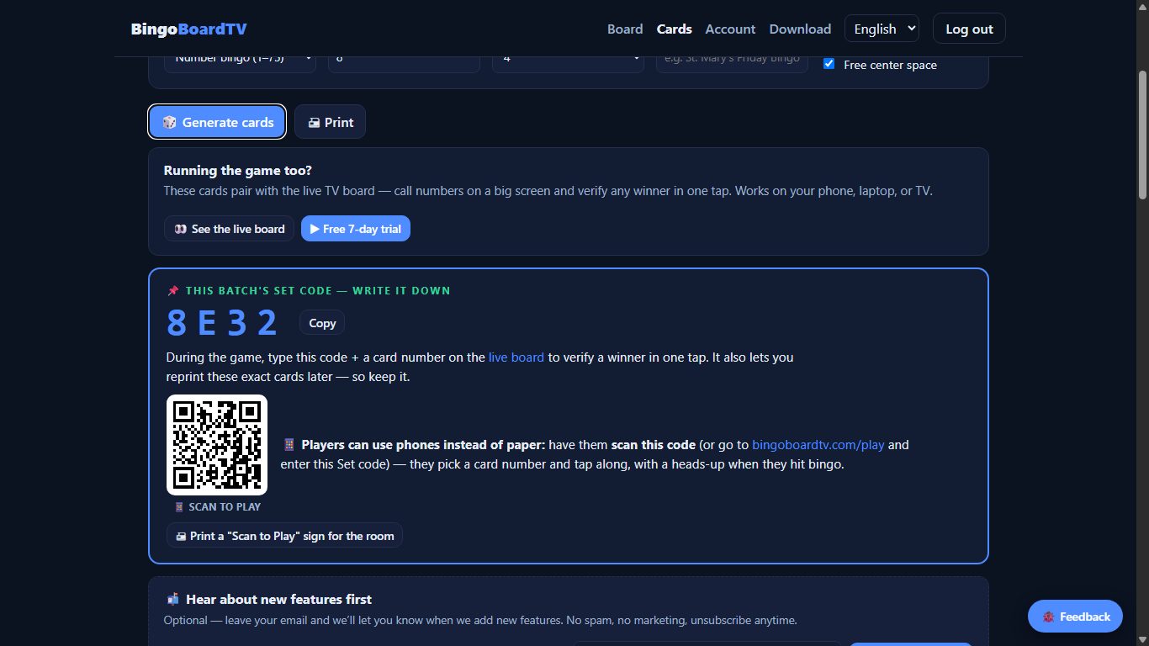The image size is (1149, 646).
Task: Open the cards per page dropdown showing 4
Action: [568, 63]
